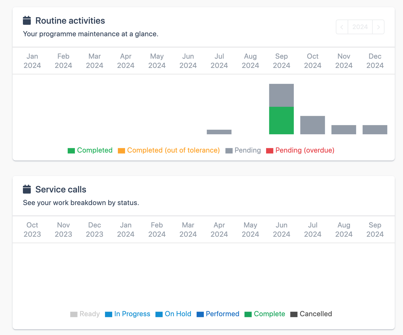The height and width of the screenshot is (335, 403).
Task: Click the green portion of September's bar
Action: 281,120
